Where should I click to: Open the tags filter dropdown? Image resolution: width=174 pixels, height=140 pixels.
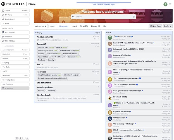coord(53,26)
